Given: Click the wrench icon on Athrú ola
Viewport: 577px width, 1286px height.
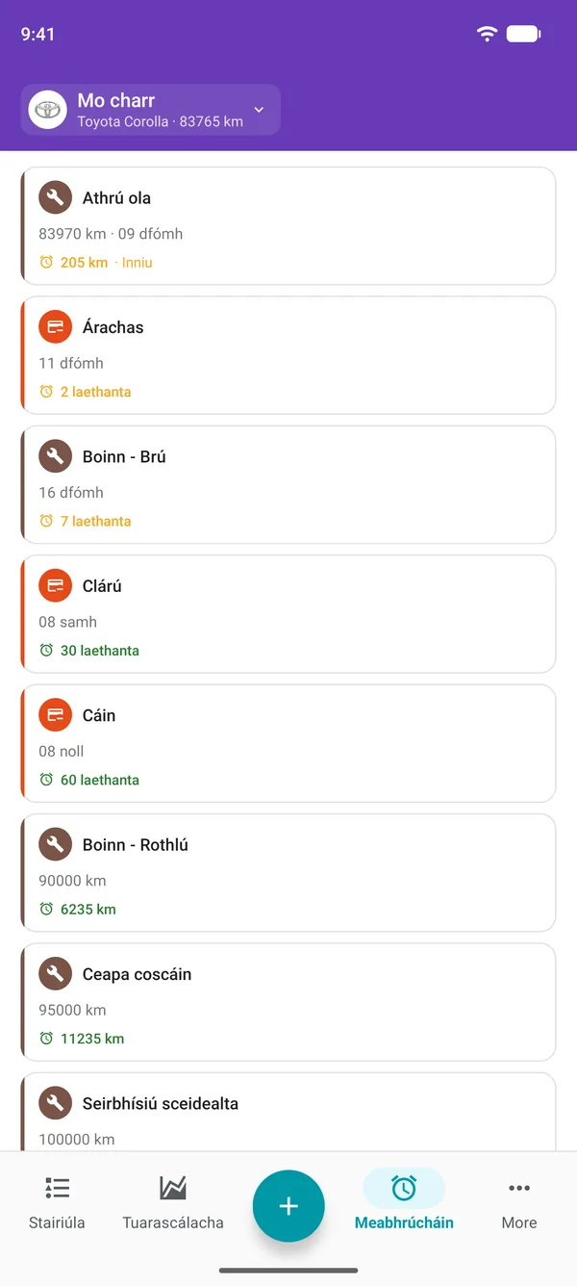Looking at the screenshot, I should [55, 198].
